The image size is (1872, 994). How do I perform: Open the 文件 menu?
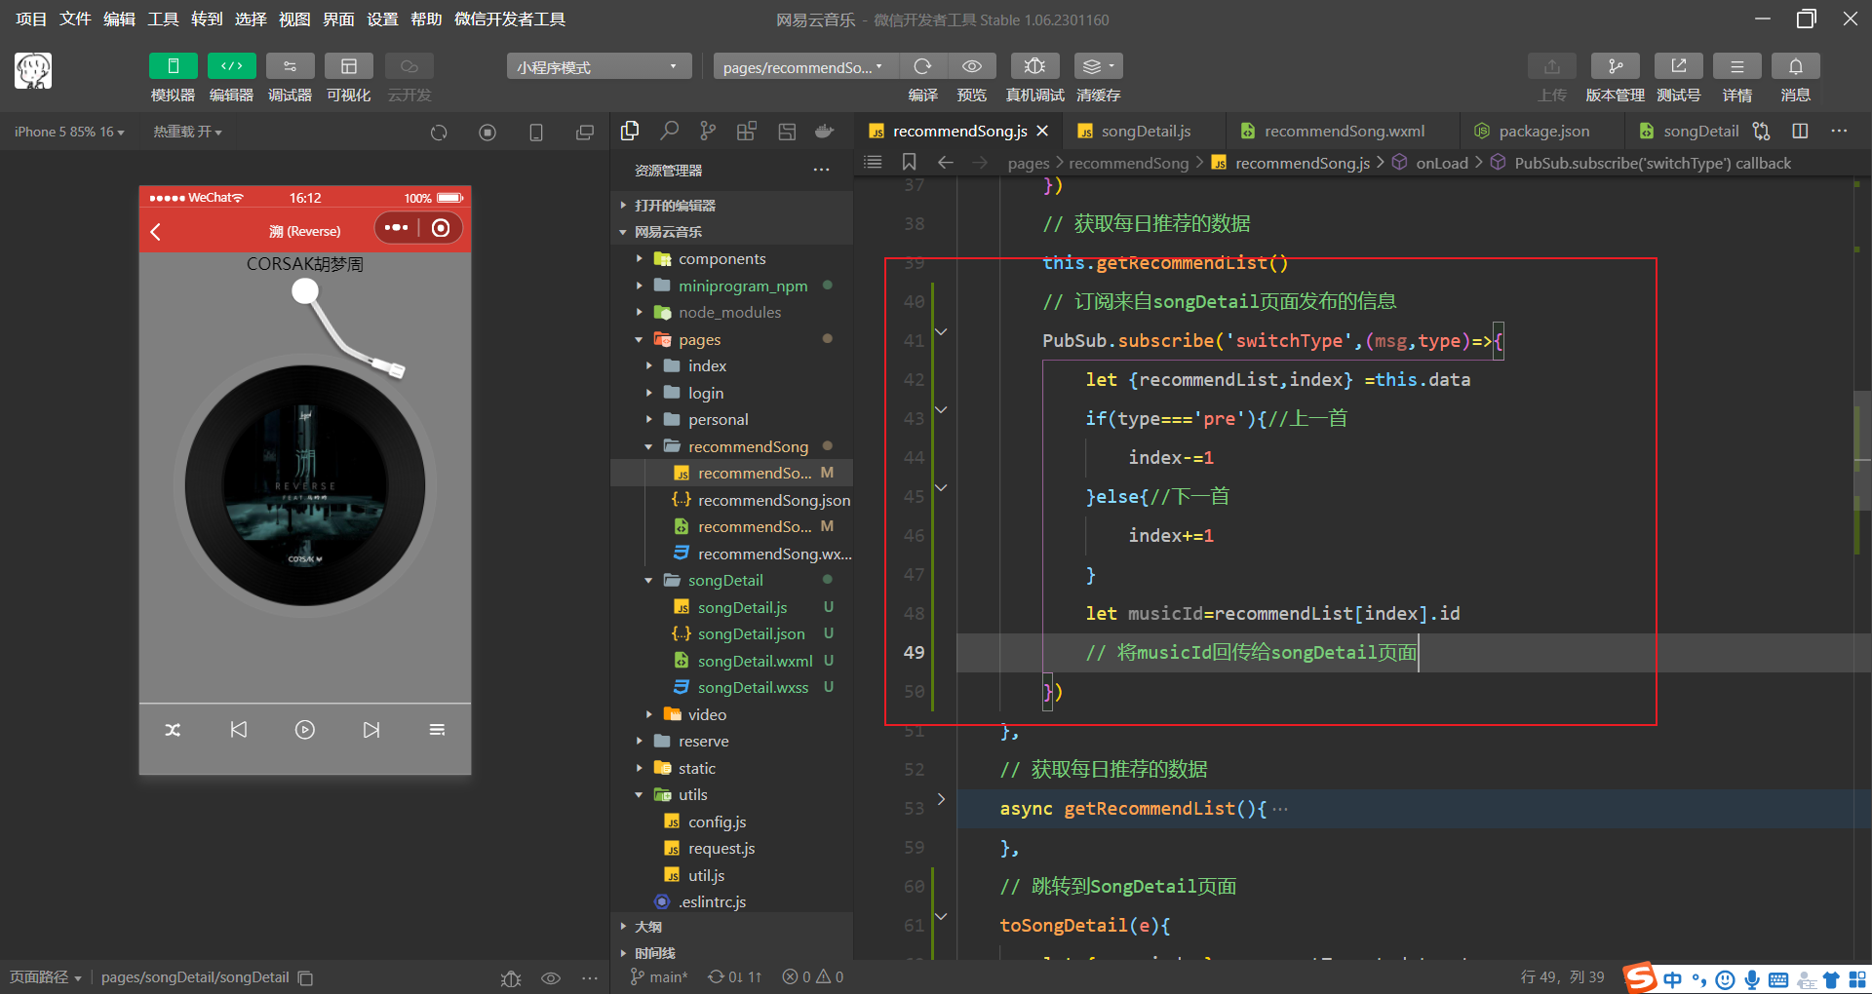pyautogui.click(x=75, y=19)
